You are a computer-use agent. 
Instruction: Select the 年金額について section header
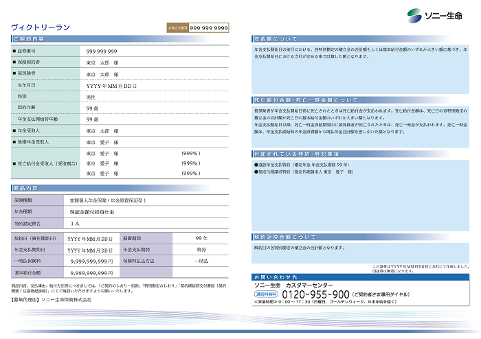coord(276,39)
